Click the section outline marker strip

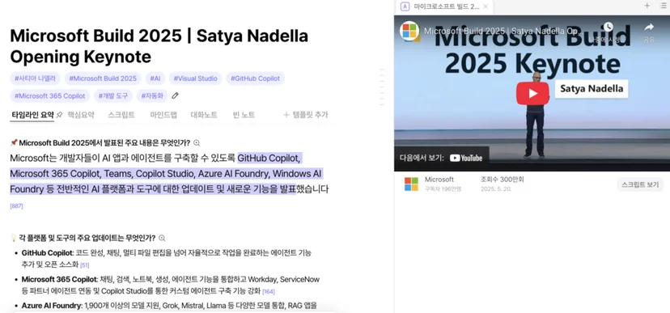click(x=382, y=87)
